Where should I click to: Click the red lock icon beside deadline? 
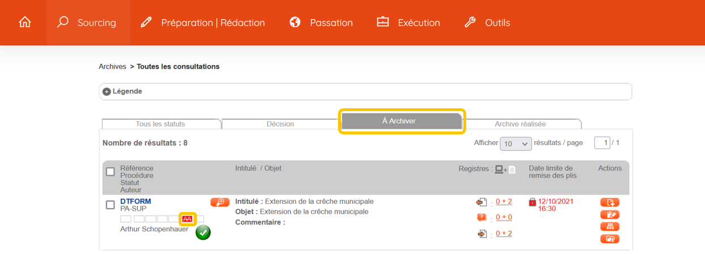coord(532,202)
